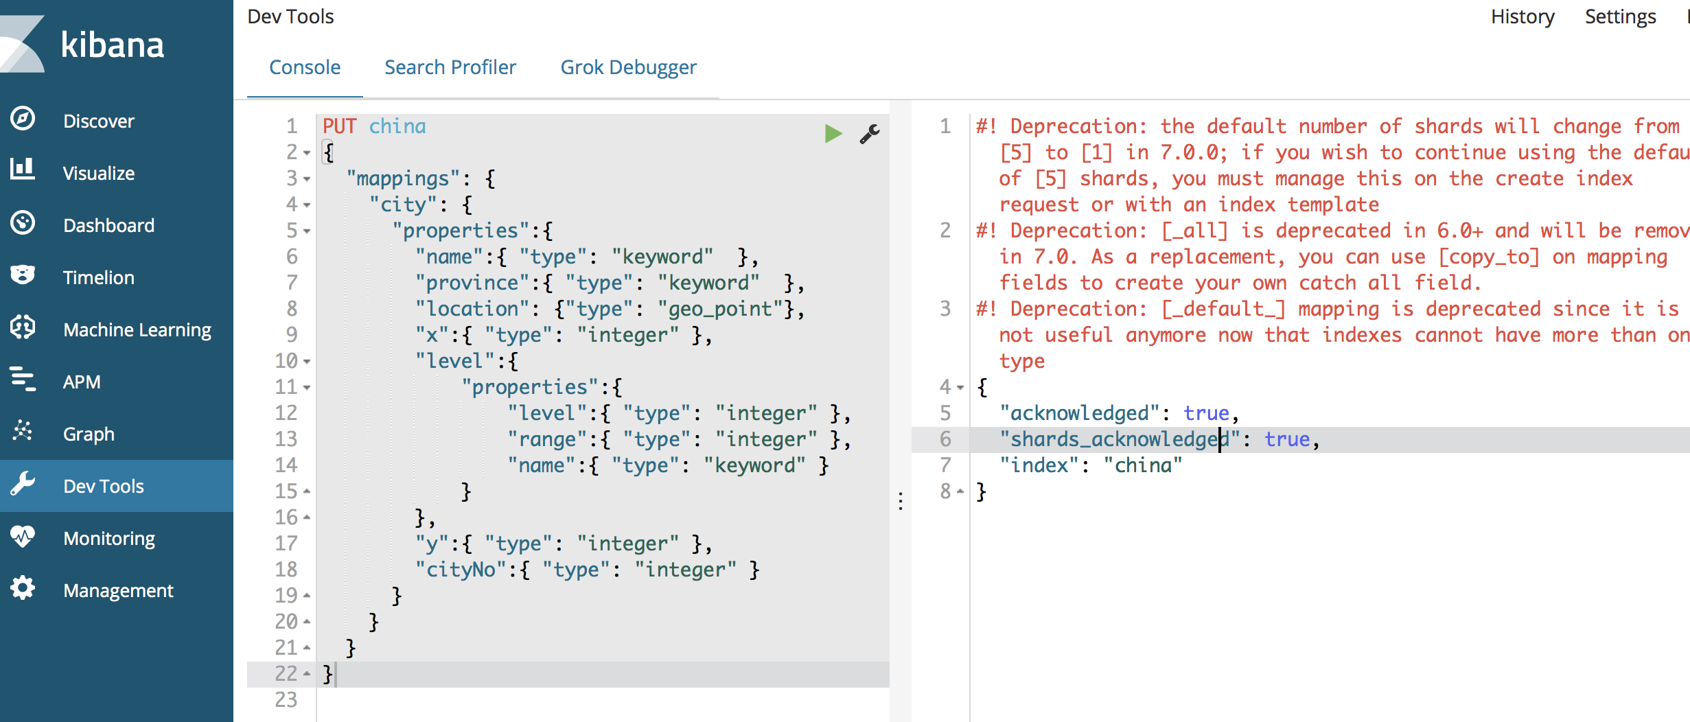Open Dashboard gauge icon
Image resolution: width=1690 pixels, height=722 pixels.
coord(23,223)
